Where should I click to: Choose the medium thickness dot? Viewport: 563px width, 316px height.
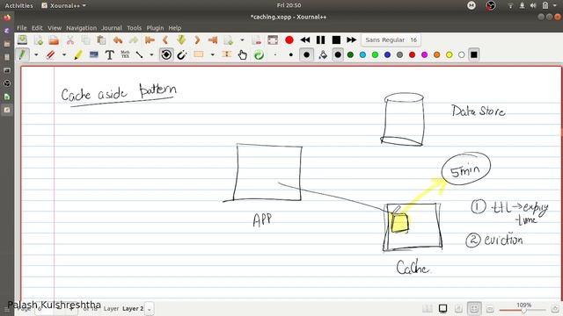307,54
